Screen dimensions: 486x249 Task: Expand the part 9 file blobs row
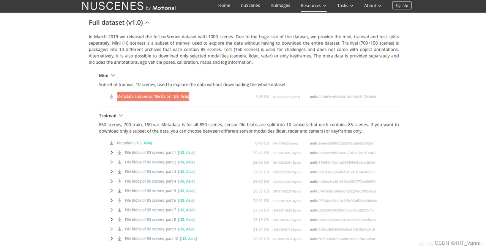(111, 229)
